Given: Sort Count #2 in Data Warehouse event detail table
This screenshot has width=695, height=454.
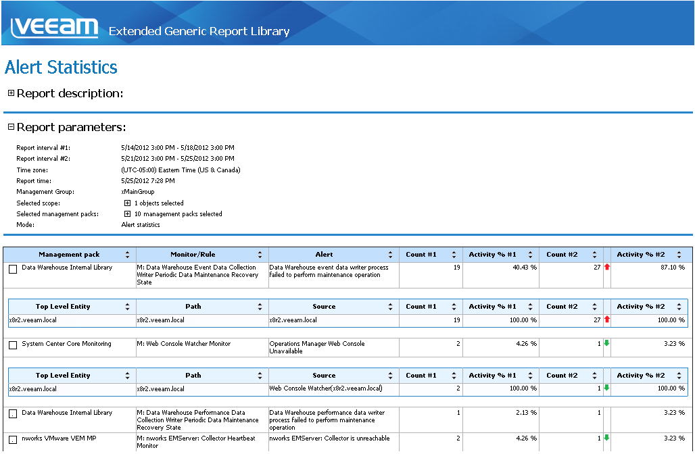Looking at the screenshot, I should click(594, 307).
